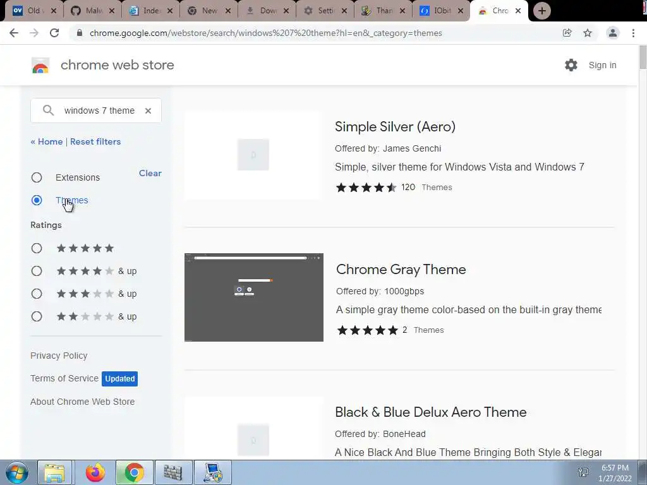This screenshot has height=485, width=647.
Task: Open Simple Silver (Aero) theme title
Action: point(395,126)
